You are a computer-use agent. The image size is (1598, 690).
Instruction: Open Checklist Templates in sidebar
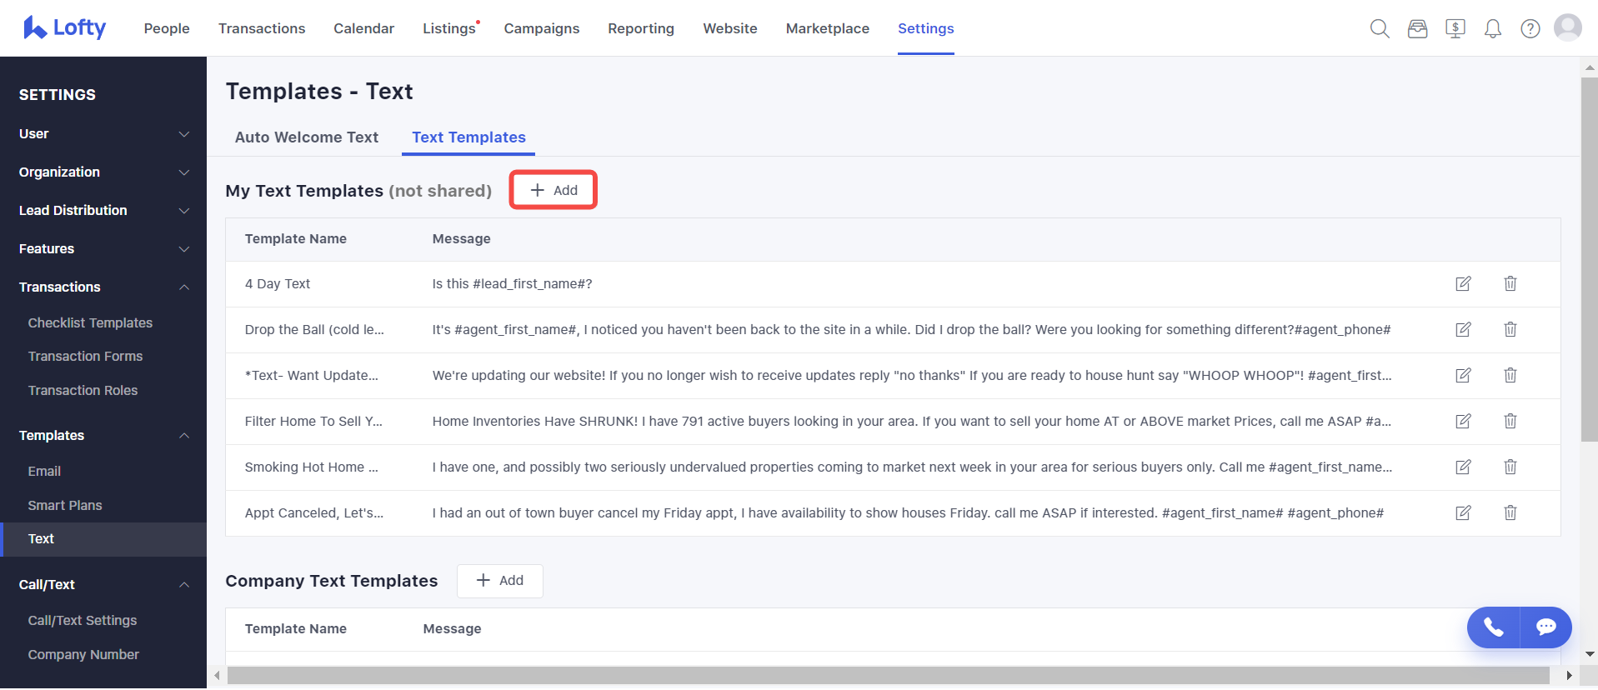point(90,322)
